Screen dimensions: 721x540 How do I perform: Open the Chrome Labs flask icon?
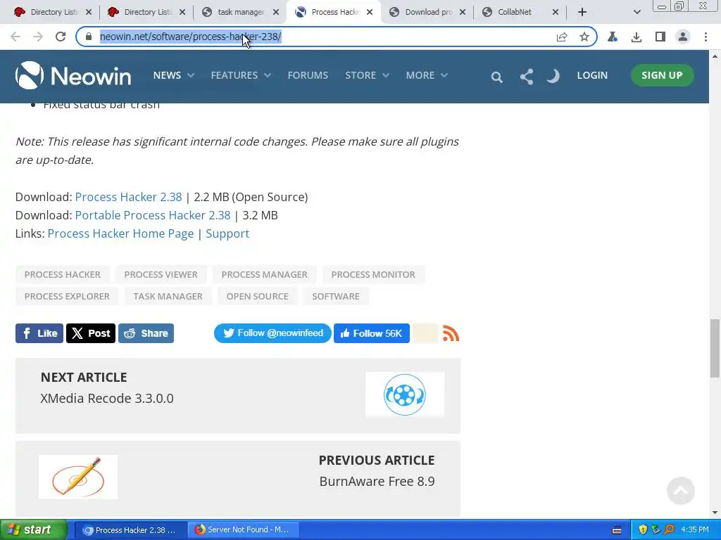pos(612,37)
